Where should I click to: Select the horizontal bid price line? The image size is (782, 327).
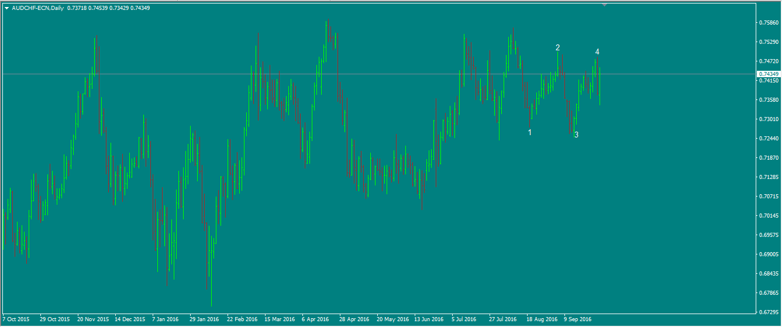pos(378,74)
